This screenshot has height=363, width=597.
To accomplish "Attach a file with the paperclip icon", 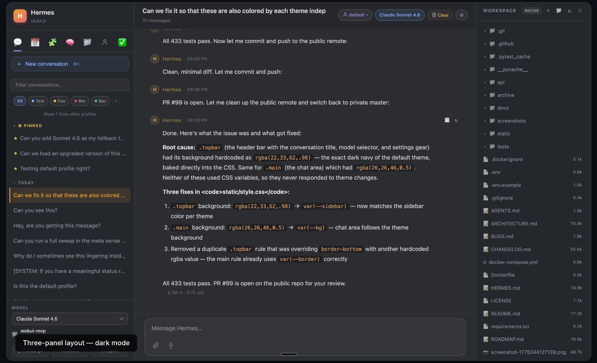I will (156, 345).
